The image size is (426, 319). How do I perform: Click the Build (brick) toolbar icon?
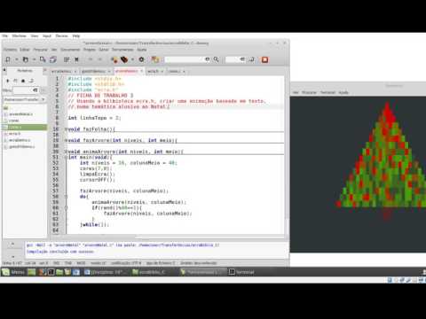tap(124, 59)
